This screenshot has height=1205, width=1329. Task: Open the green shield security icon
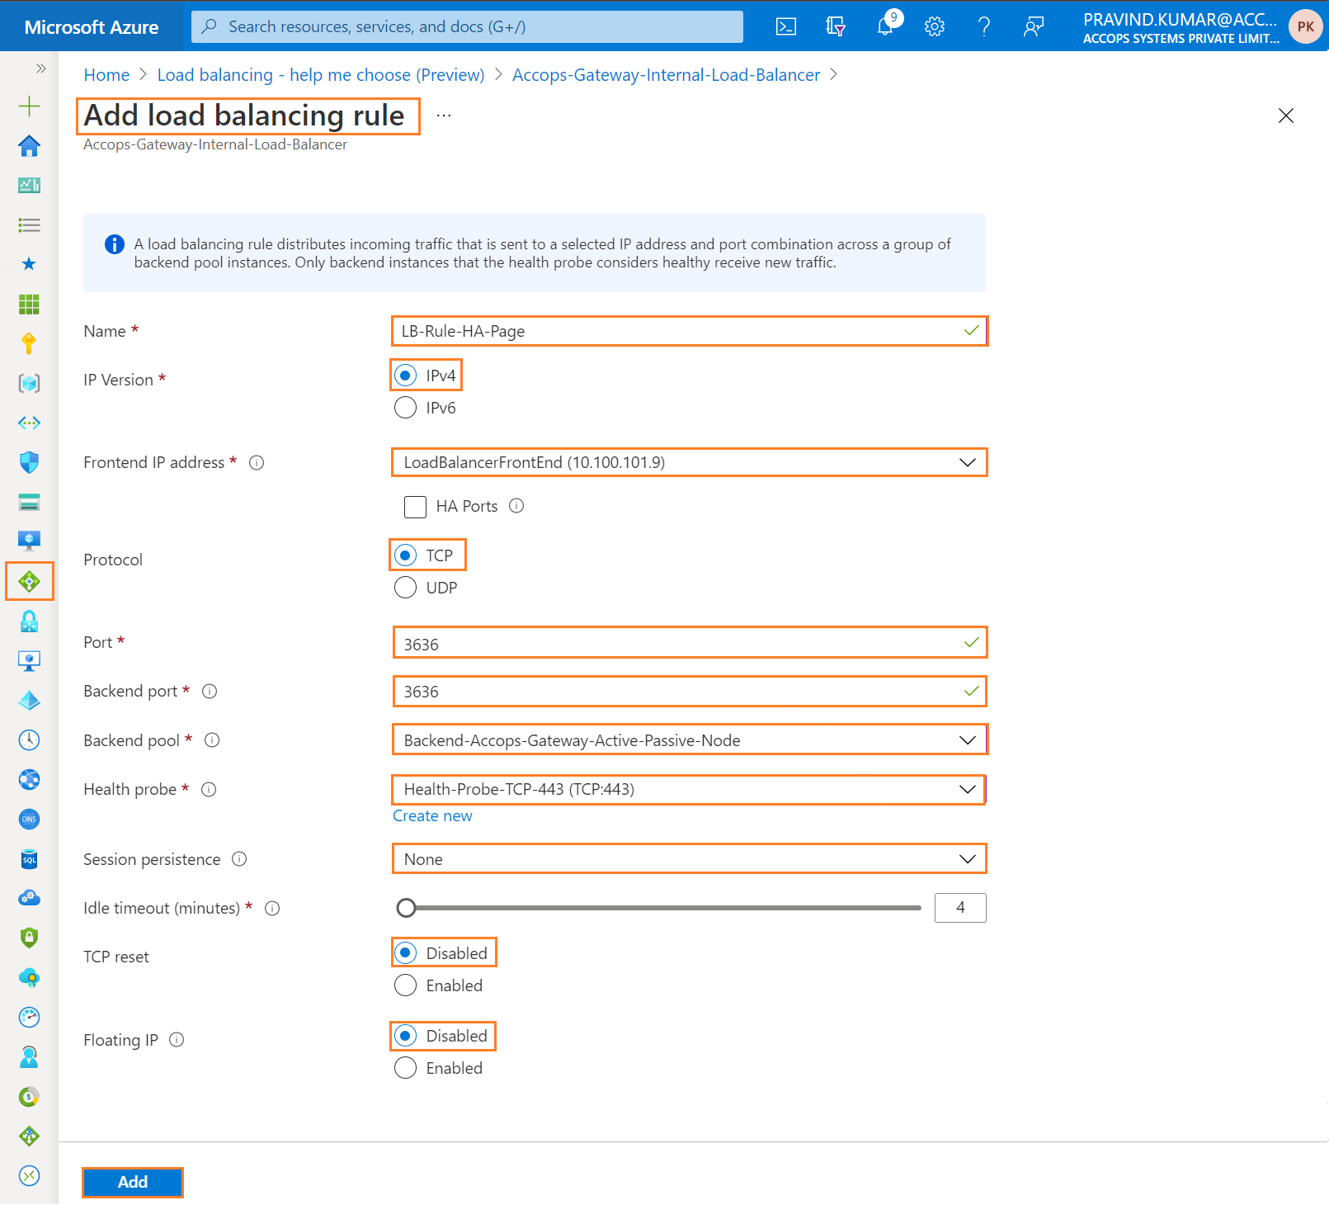click(x=29, y=938)
